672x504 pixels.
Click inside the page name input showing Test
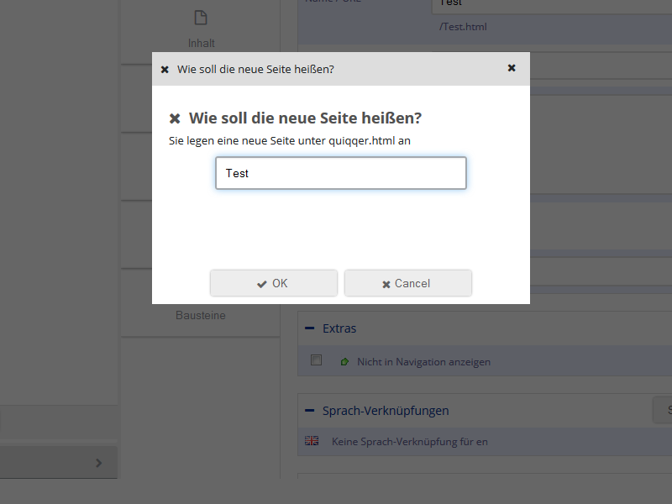pyautogui.click(x=340, y=173)
